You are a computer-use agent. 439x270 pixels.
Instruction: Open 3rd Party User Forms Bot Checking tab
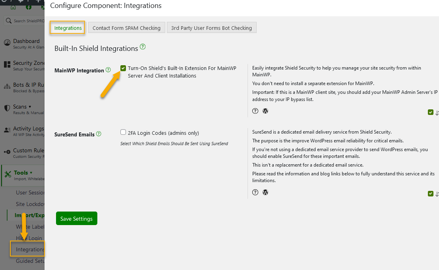point(211,28)
